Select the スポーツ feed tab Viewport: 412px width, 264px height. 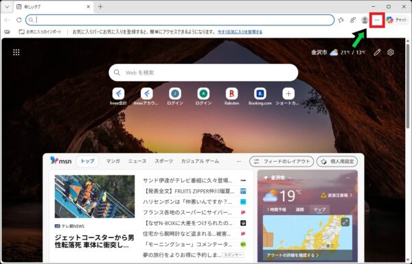(163, 161)
